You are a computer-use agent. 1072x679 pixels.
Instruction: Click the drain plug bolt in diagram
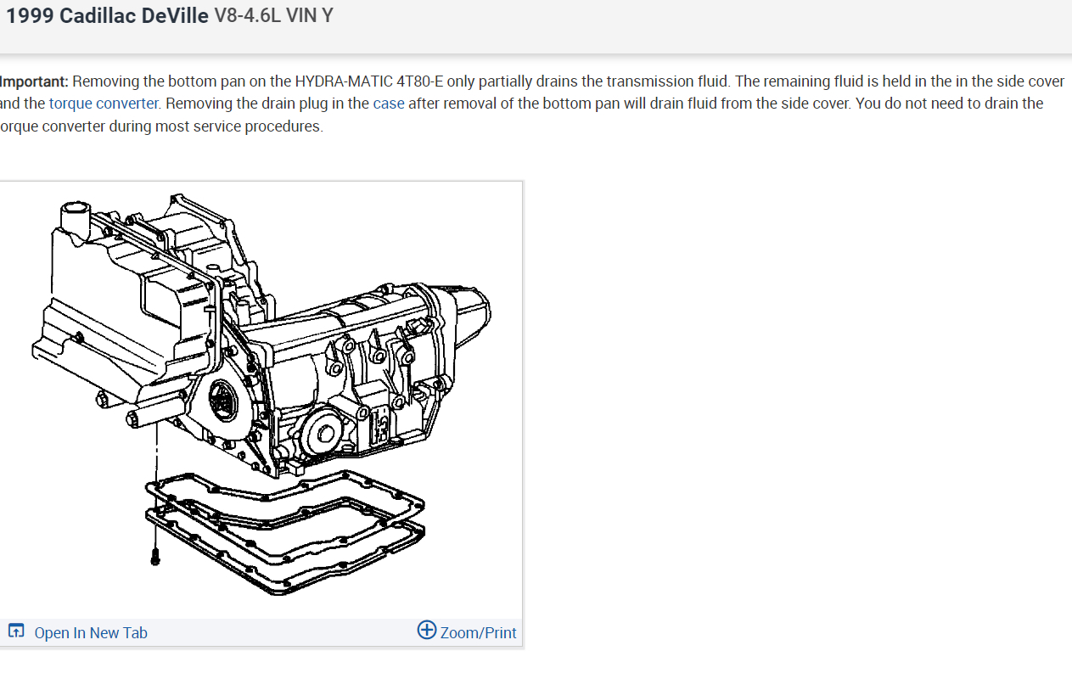(x=156, y=555)
